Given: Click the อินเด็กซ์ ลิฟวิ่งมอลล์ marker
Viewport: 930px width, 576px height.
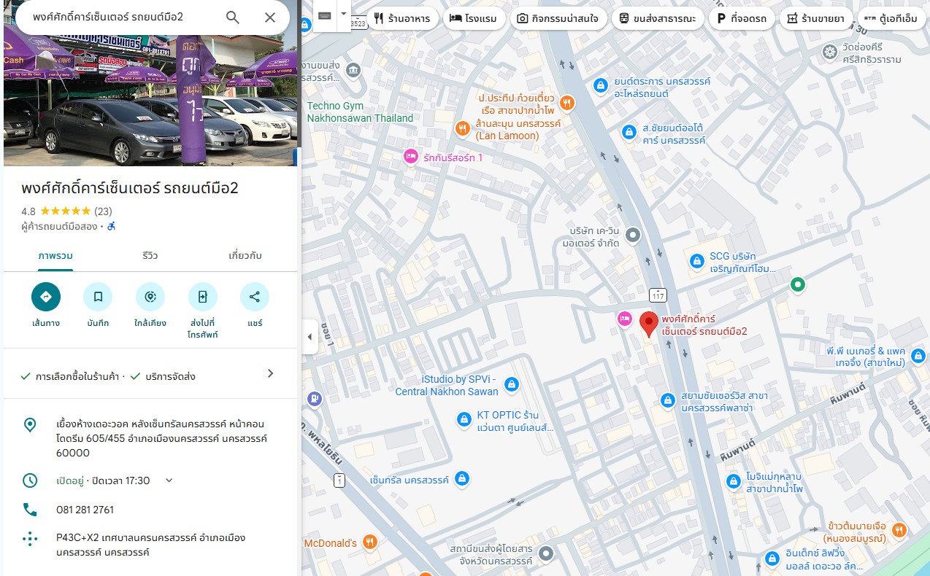Looking at the screenshot, I should [x=772, y=559].
